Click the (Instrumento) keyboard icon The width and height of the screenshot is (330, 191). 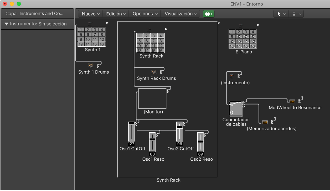[x=231, y=76]
